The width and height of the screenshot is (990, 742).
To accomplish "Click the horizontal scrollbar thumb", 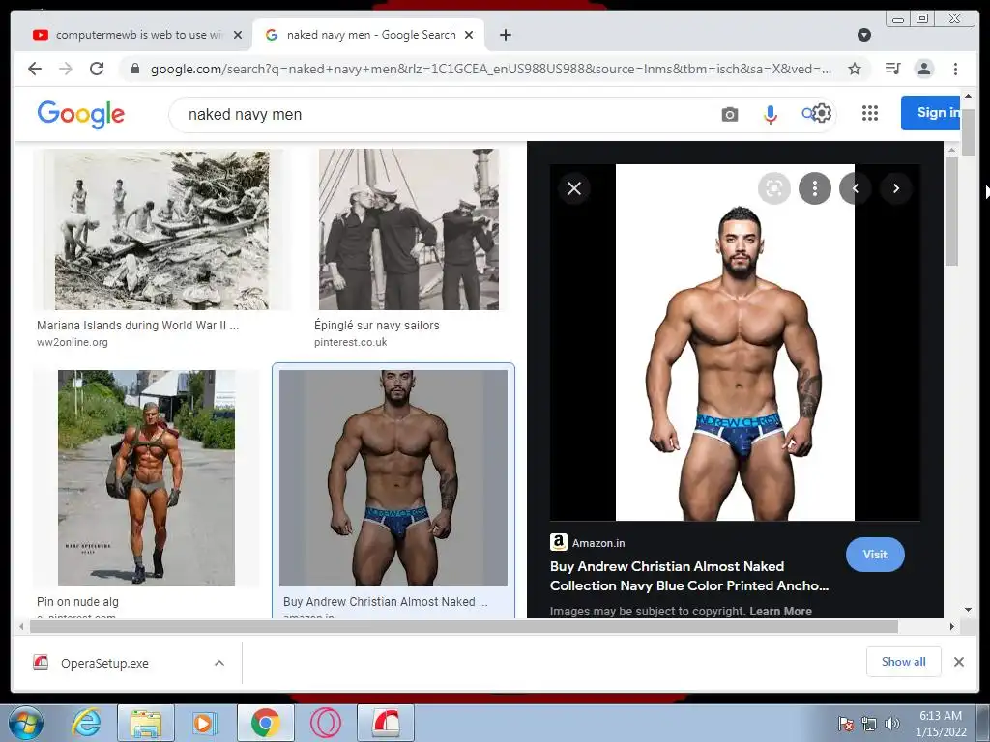I will point(464,626).
